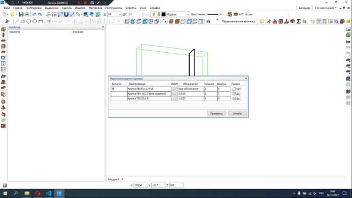
Task: Toggle the Подрез checkbox labeled Нет
Action: tap(234, 89)
